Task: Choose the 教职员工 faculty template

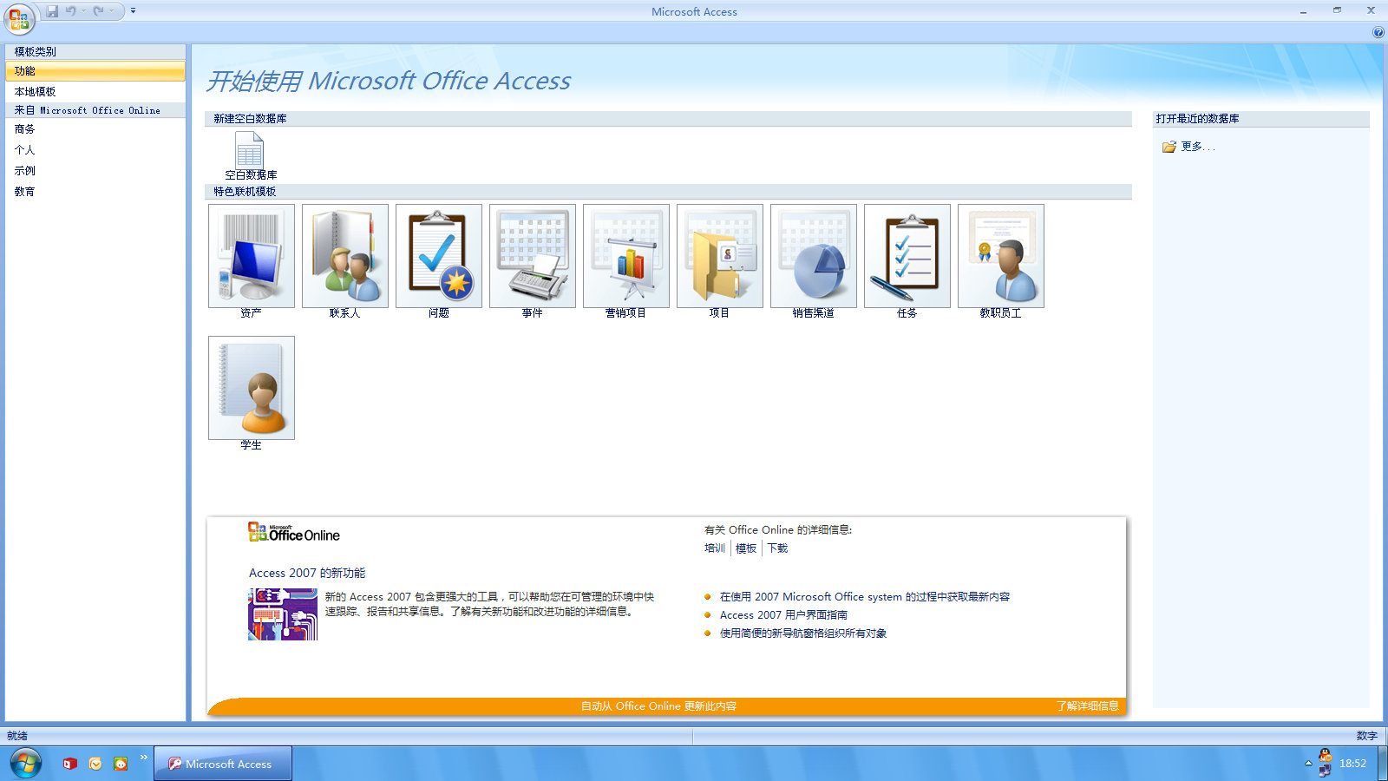Action: point(1001,261)
